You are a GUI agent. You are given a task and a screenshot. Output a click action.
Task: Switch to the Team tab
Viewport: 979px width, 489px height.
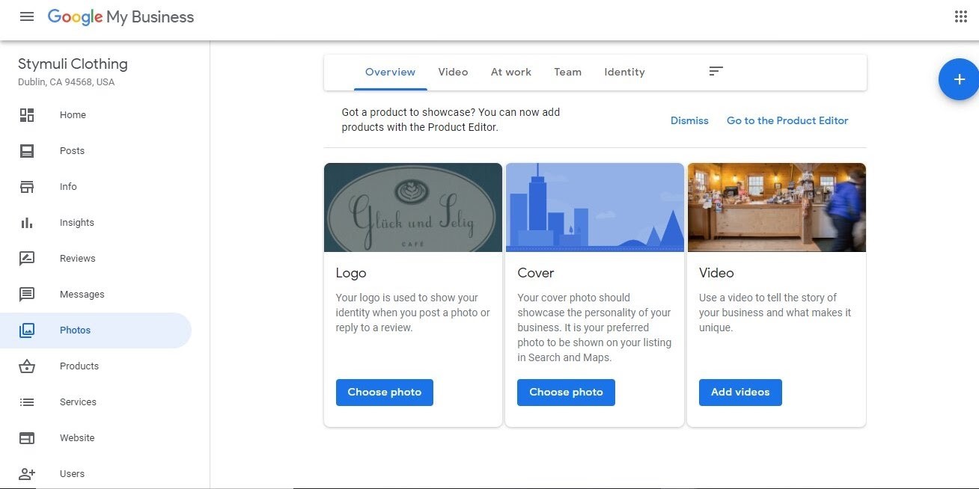tap(567, 72)
